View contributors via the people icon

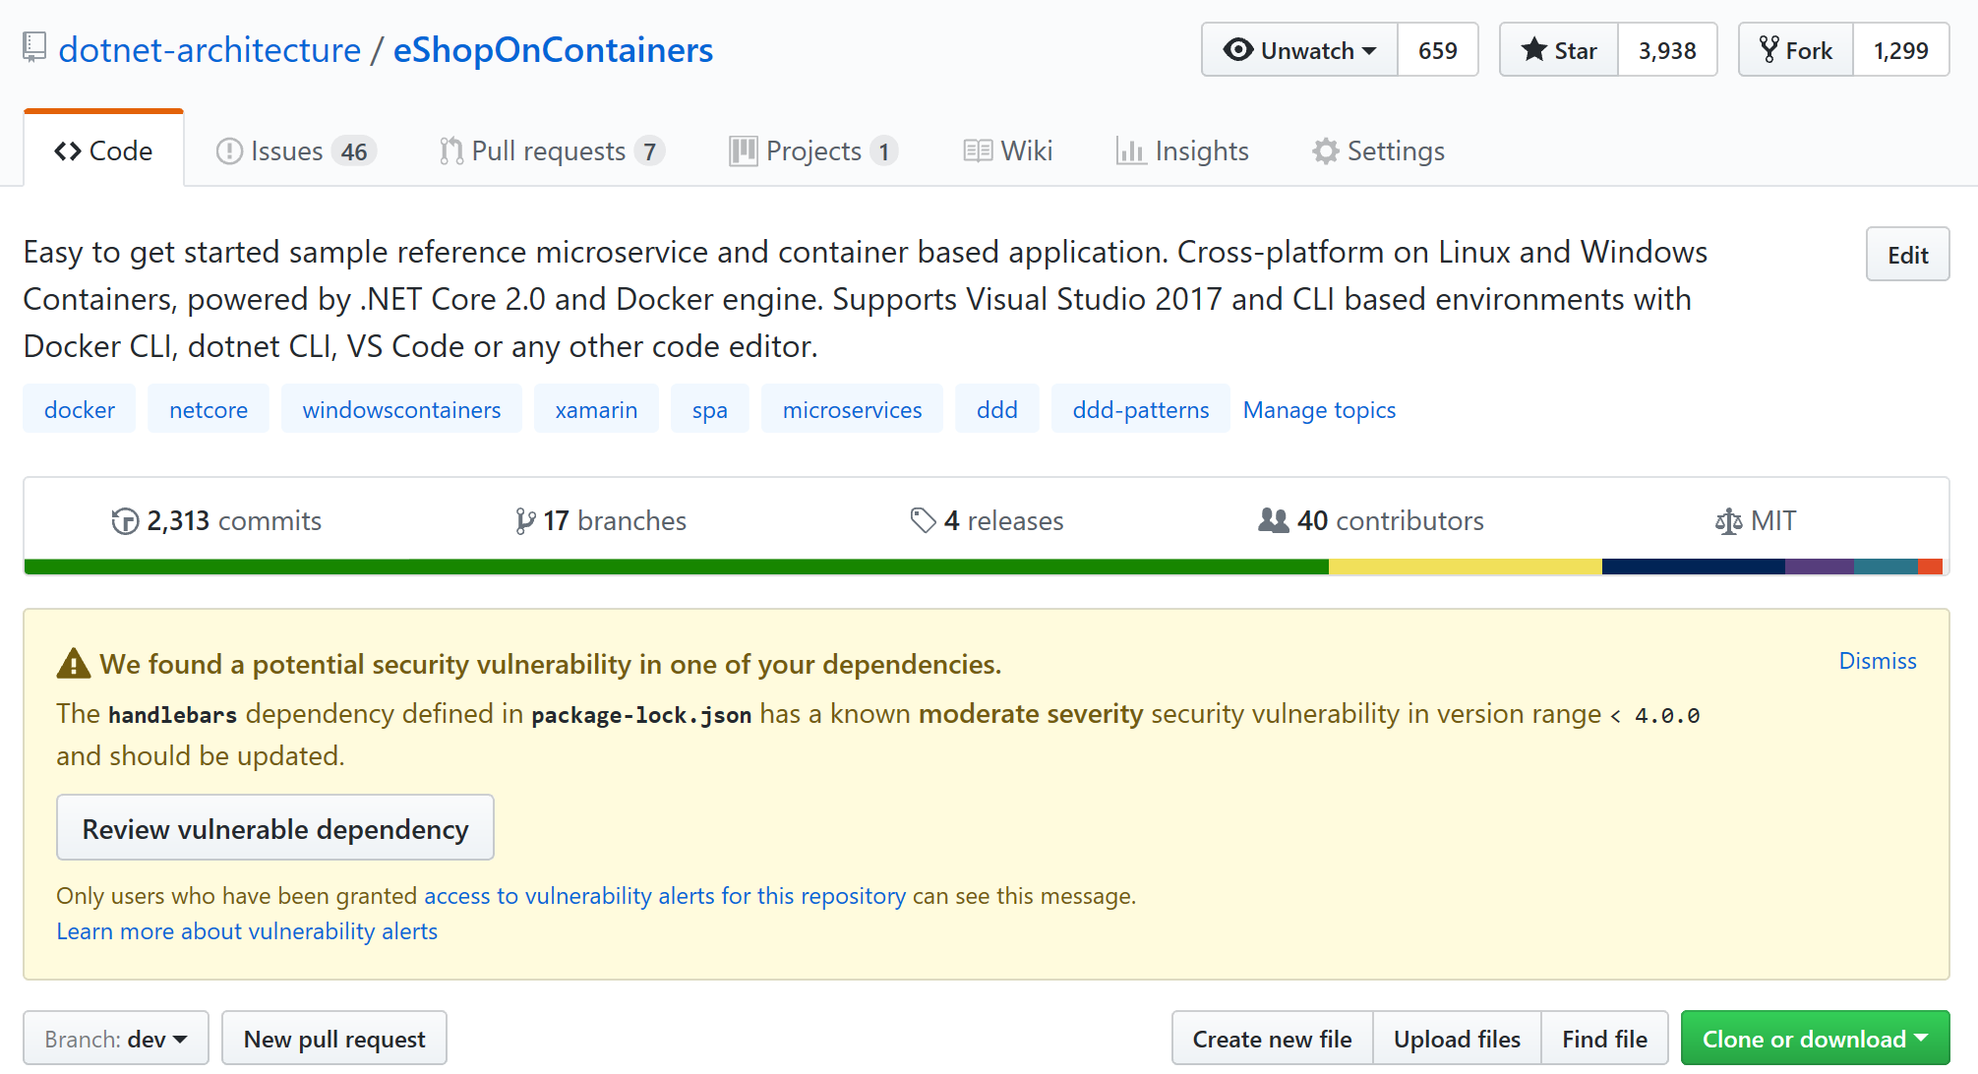coord(1276,520)
